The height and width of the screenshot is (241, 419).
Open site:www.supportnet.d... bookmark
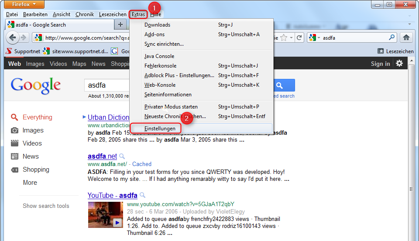tap(76, 51)
